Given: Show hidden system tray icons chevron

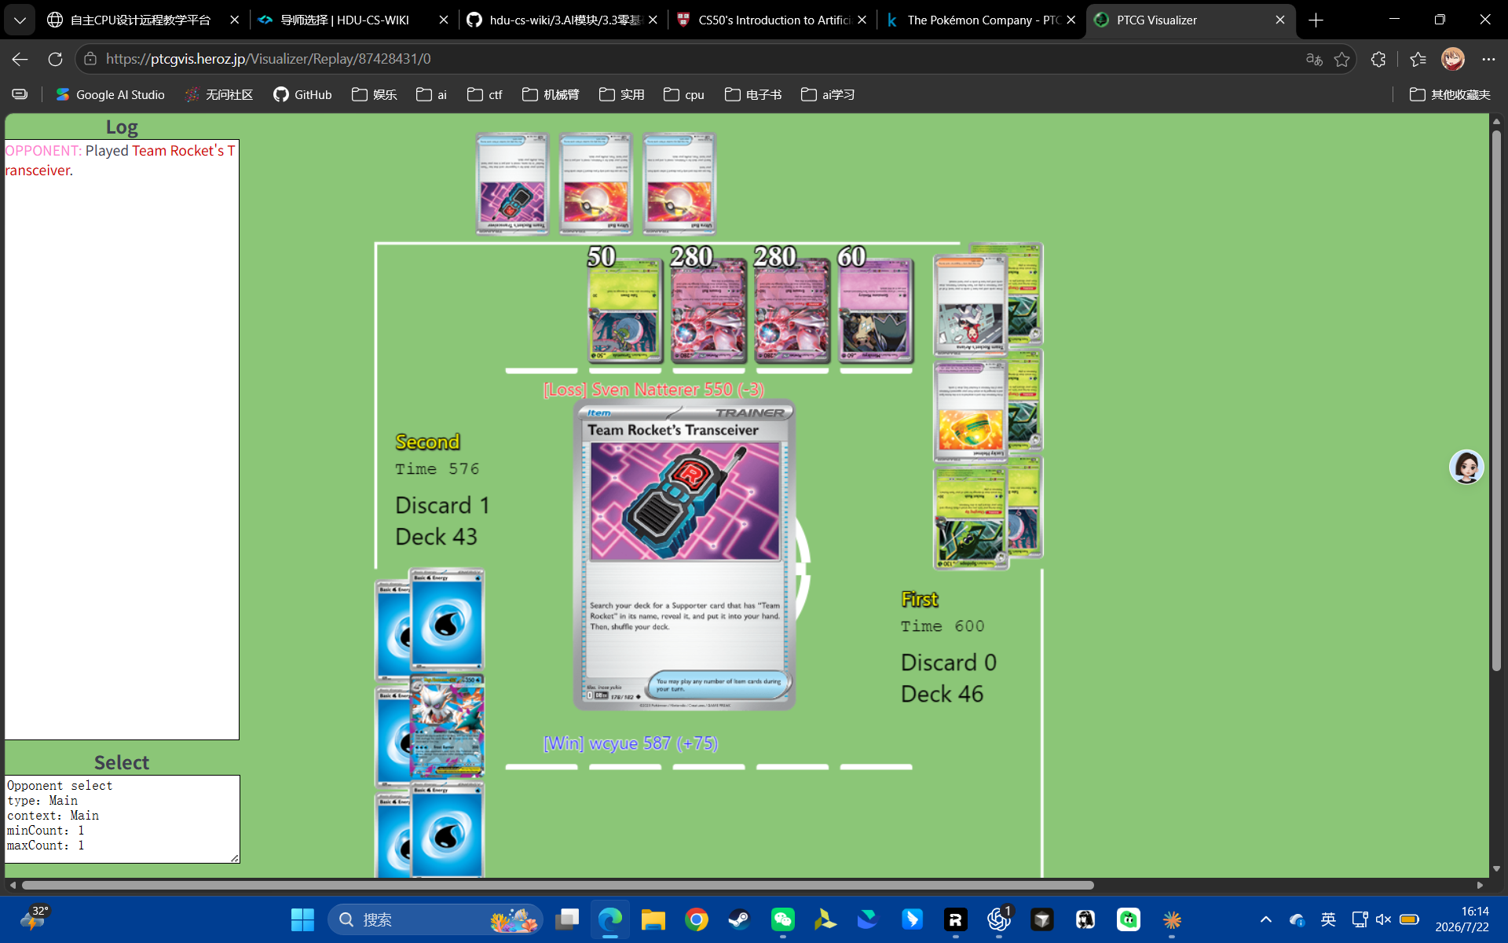Looking at the screenshot, I should click(1266, 919).
